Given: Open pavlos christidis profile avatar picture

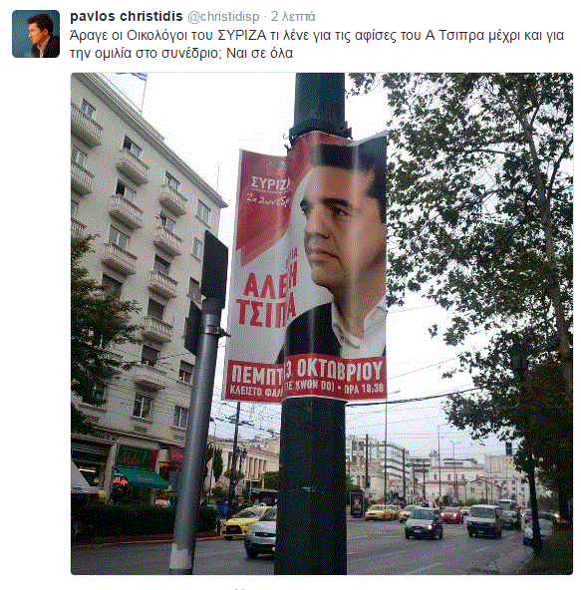Looking at the screenshot, I should [36, 34].
